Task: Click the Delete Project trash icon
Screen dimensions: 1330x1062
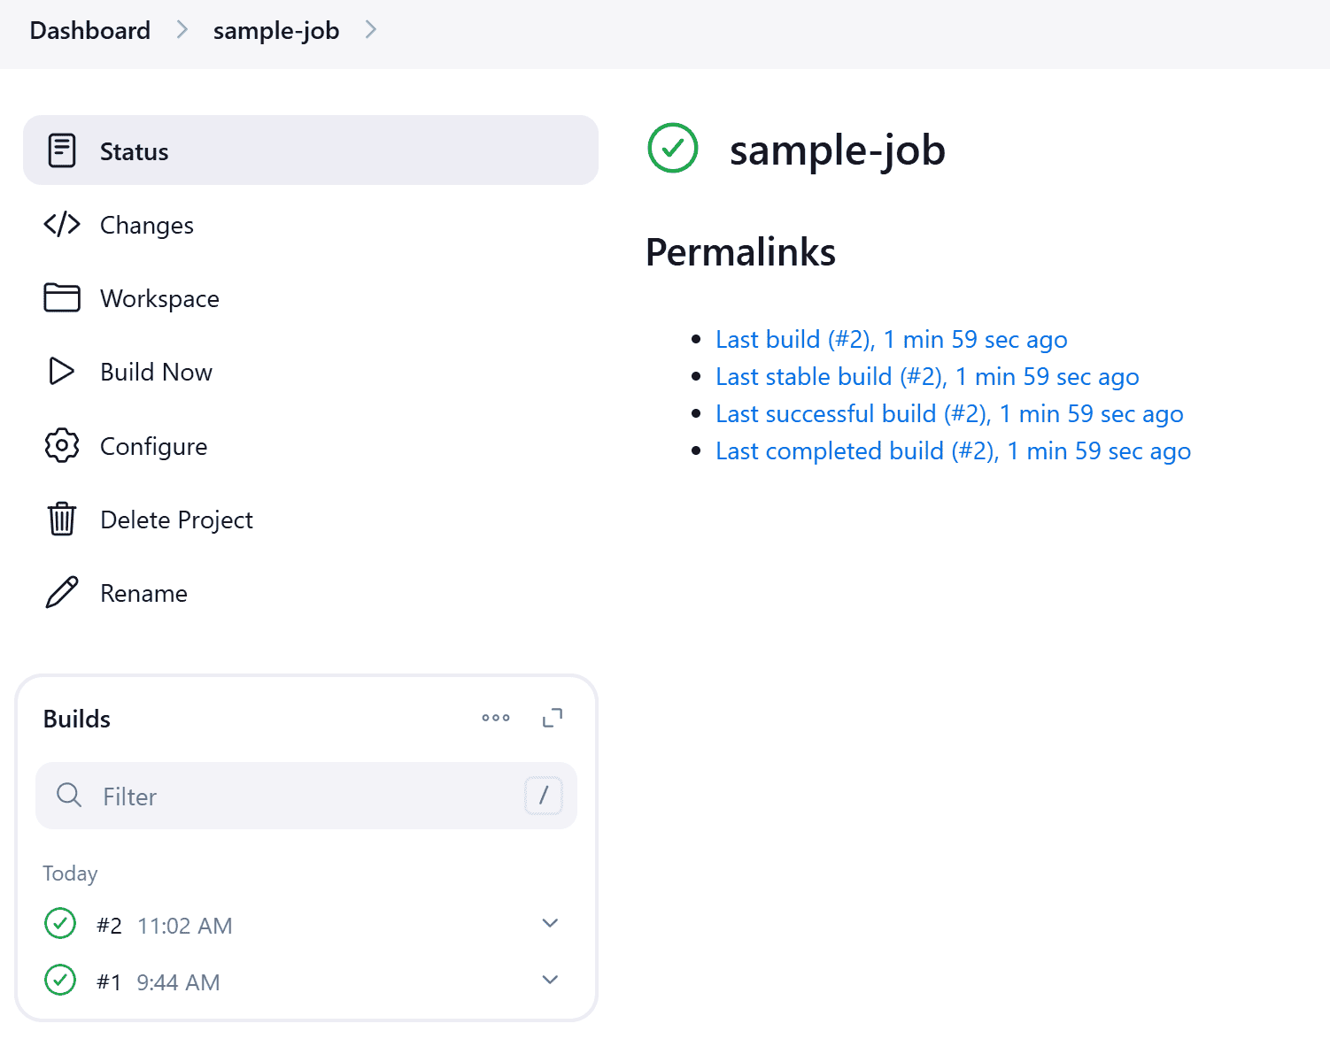Action: 61,519
